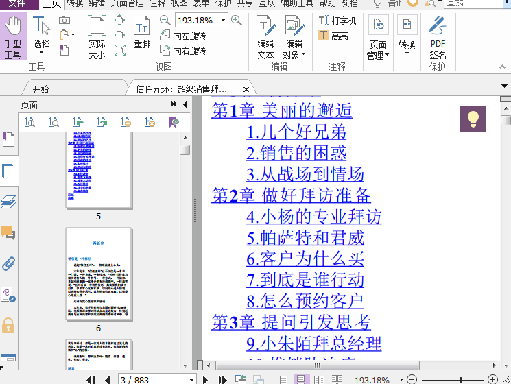This screenshot has height=384, width=511.
Task: Close the 信任五环 document tab
Action: pyautogui.click(x=246, y=89)
